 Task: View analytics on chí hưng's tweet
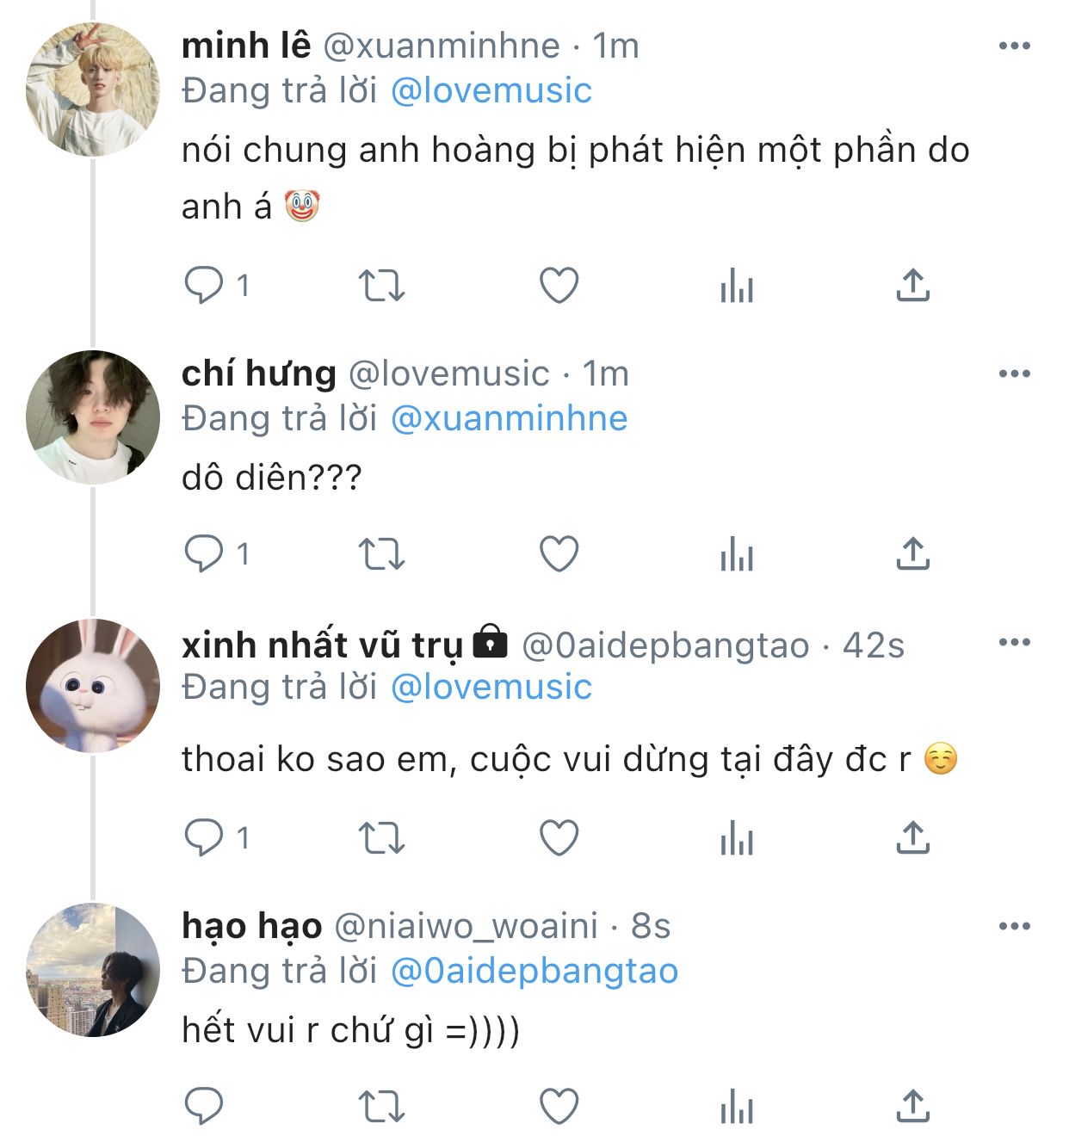coord(736,554)
